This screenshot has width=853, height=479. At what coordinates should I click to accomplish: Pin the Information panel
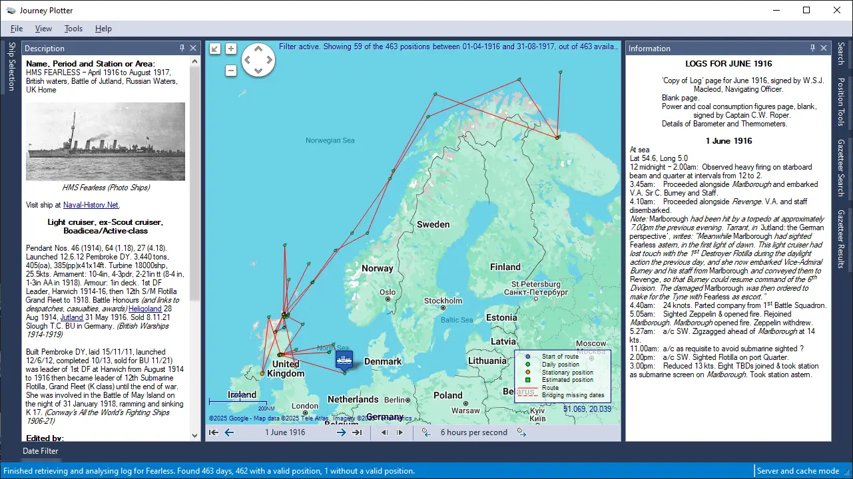(x=812, y=48)
